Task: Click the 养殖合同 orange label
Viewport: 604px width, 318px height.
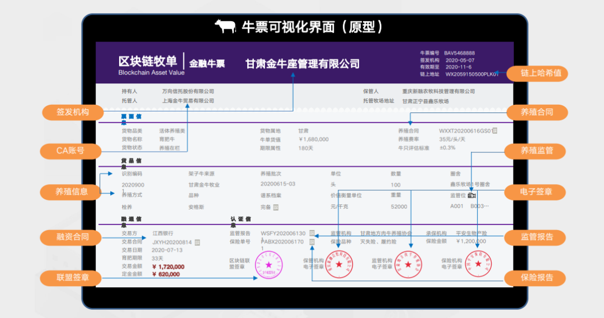Action: [x=537, y=112]
